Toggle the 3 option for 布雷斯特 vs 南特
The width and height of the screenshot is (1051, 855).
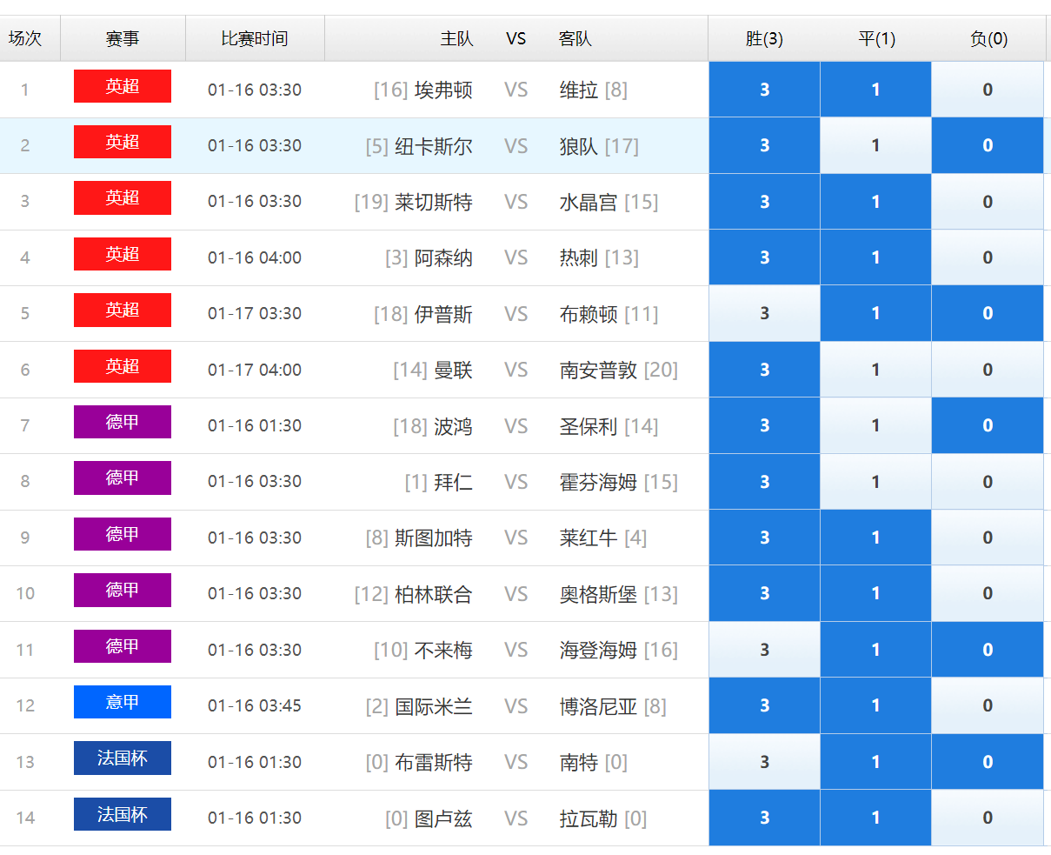(x=764, y=762)
